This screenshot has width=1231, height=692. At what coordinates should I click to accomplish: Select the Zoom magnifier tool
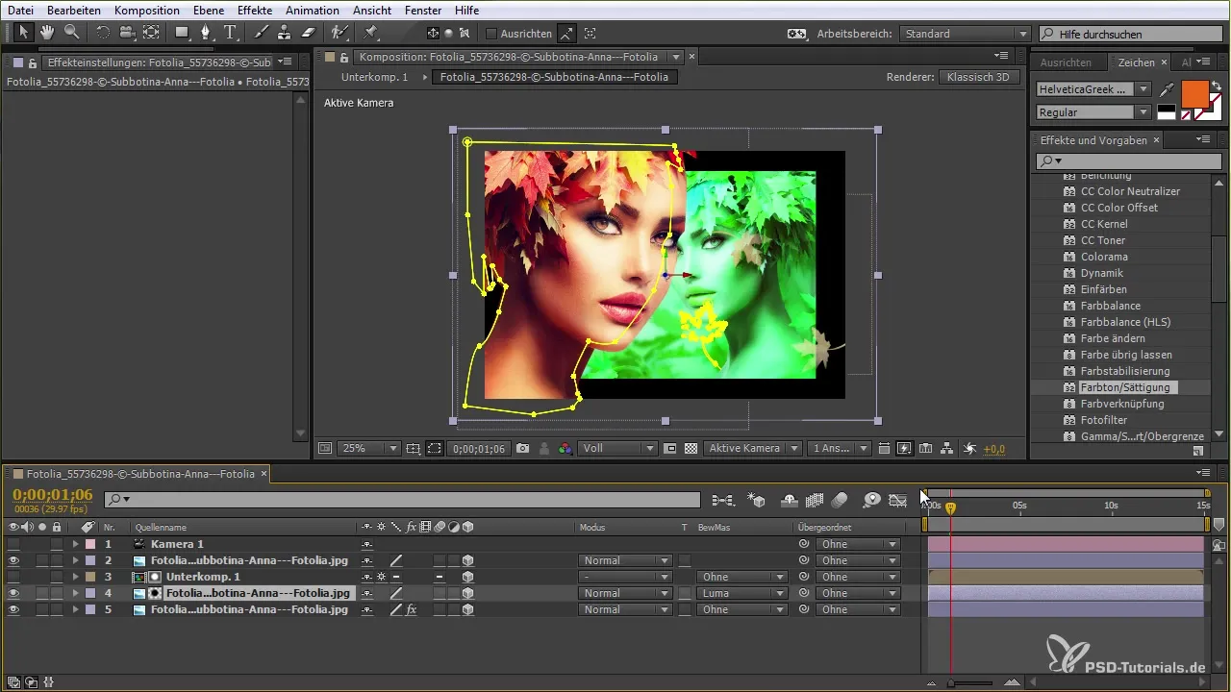(x=71, y=32)
